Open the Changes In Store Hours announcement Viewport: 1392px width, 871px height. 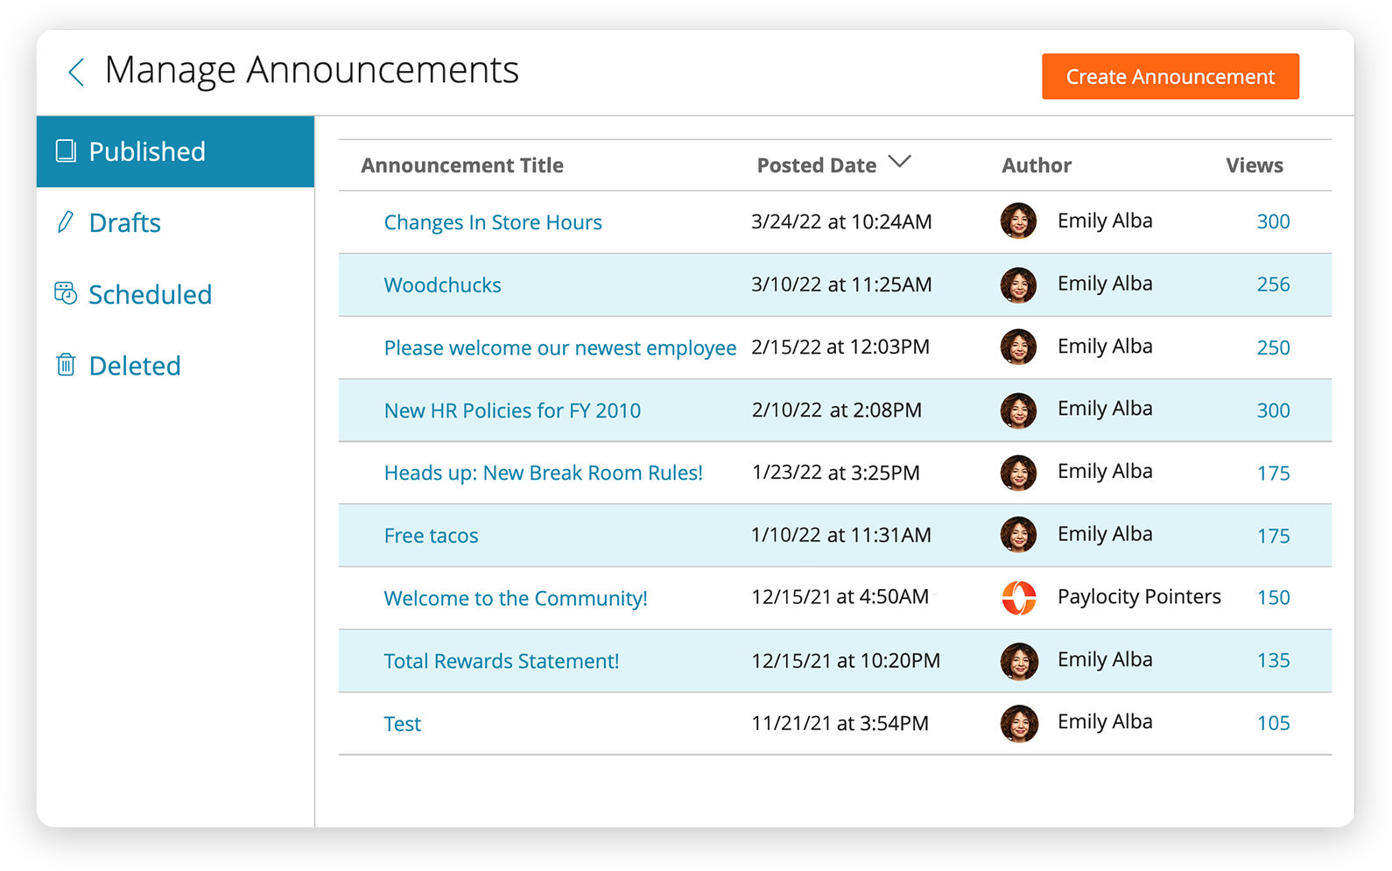point(493,222)
